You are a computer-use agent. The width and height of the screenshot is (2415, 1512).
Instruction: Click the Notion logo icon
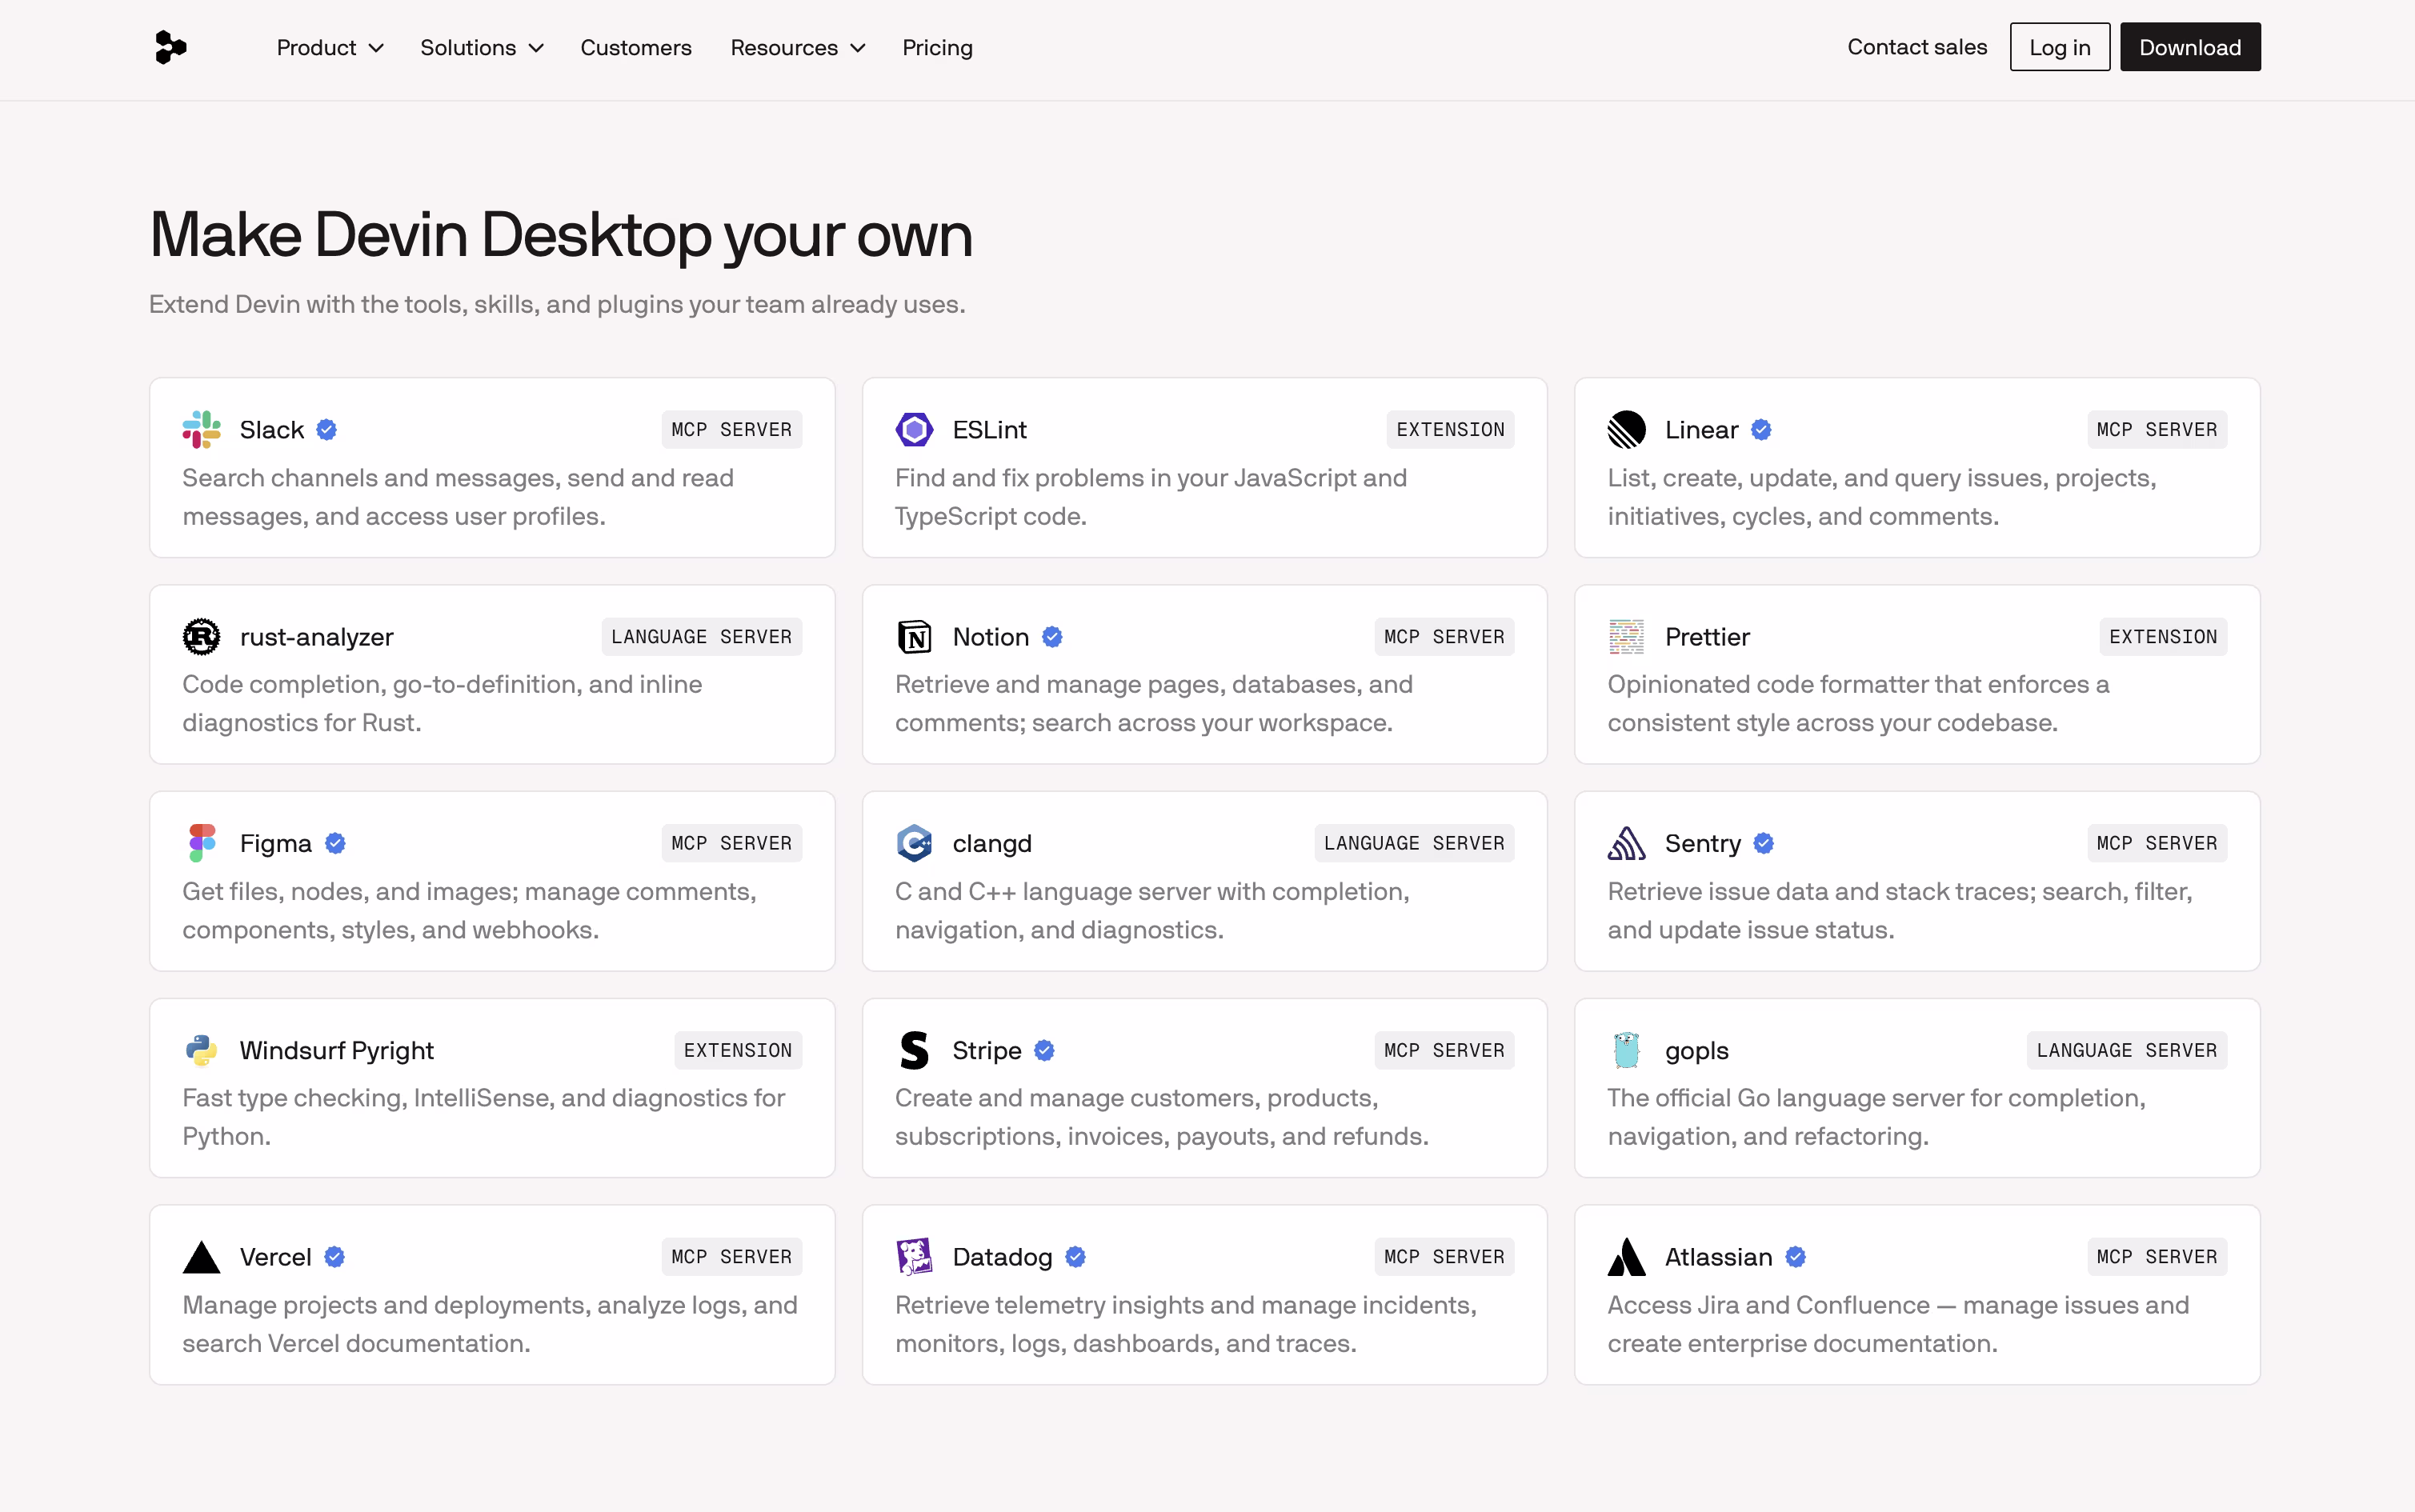(914, 636)
